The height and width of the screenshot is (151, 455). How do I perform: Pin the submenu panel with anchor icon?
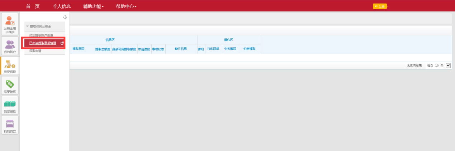pyautogui.click(x=65, y=17)
